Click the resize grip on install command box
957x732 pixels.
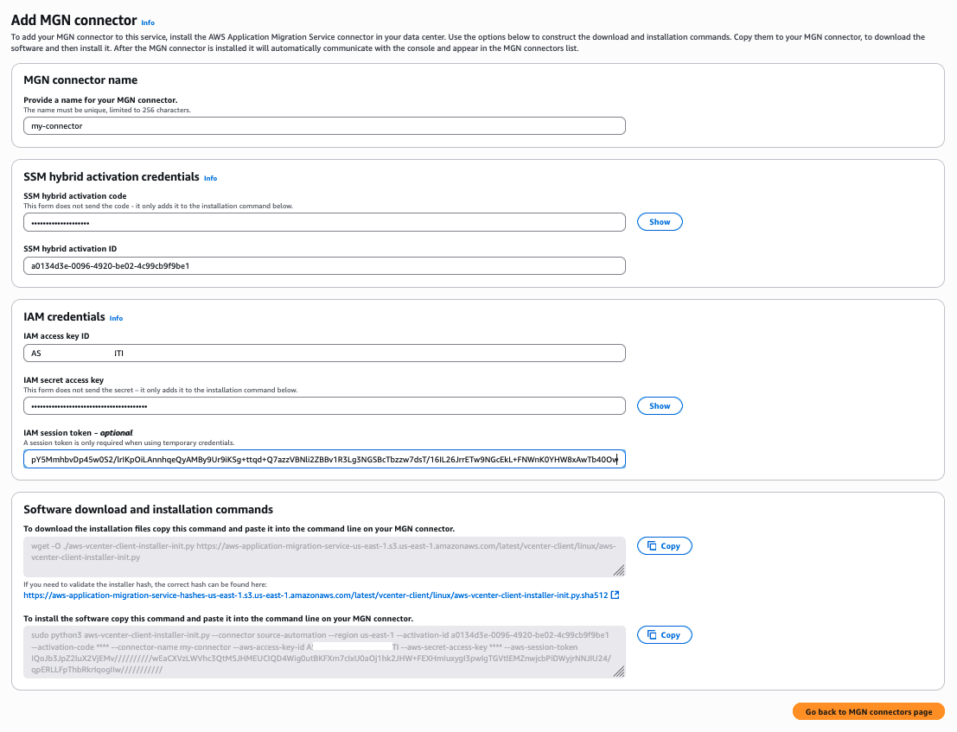point(619,672)
